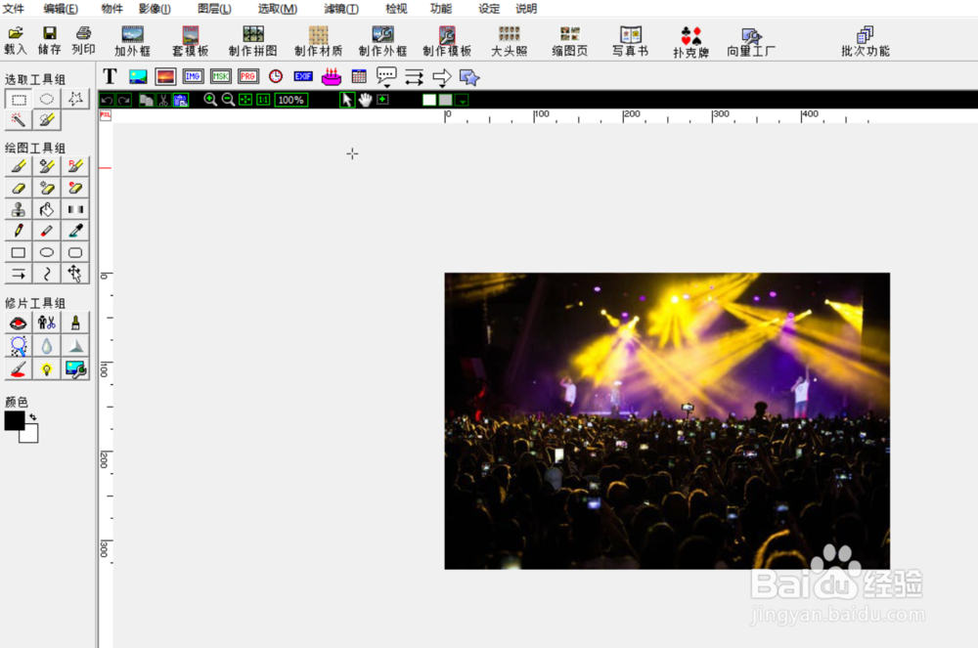Insert framed photo object icon

[165, 76]
